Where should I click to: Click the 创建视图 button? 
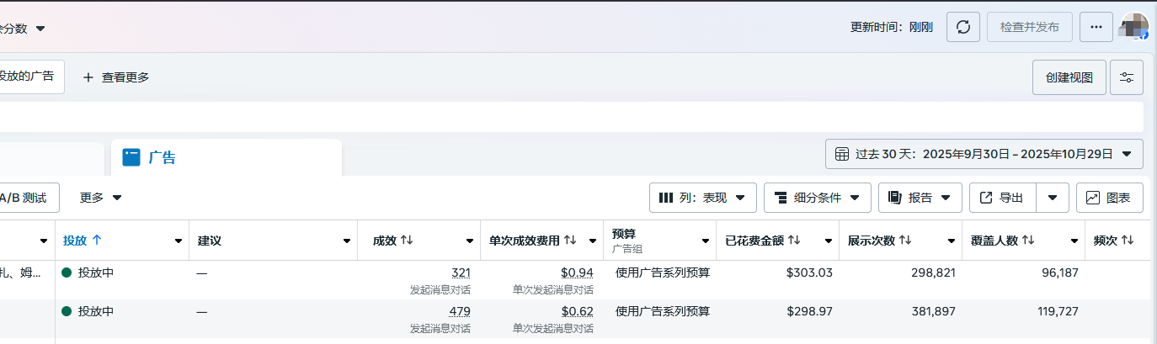[1069, 77]
